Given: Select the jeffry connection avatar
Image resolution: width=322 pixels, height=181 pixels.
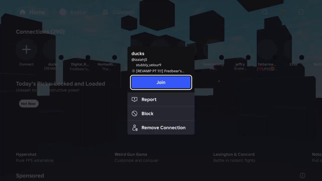Looking at the screenshot, I should pos(240,50).
